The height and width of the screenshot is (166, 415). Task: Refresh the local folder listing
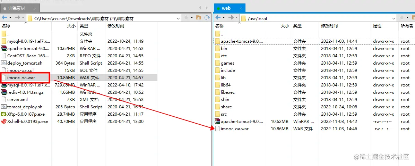tap(207, 17)
